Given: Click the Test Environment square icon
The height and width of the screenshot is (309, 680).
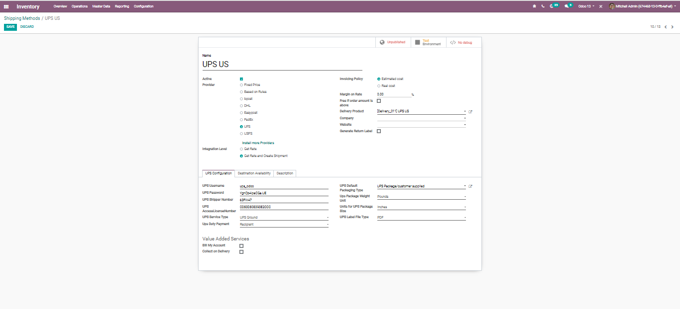Looking at the screenshot, I should point(417,42).
